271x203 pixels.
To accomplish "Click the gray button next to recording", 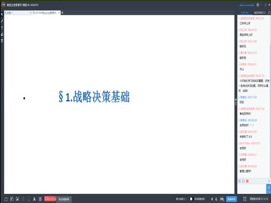I will point(64,199).
